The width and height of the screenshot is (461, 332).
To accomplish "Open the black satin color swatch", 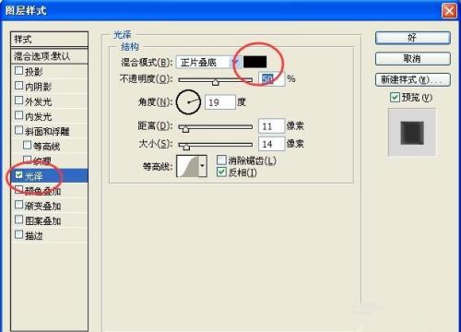I will (x=254, y=62).
